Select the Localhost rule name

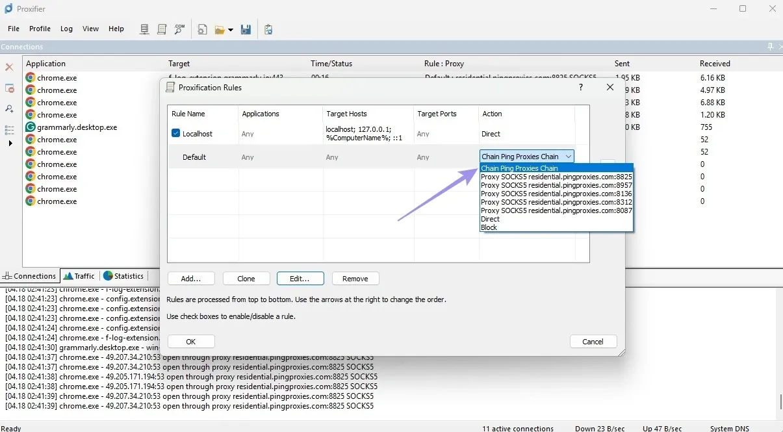click(198, 134)
